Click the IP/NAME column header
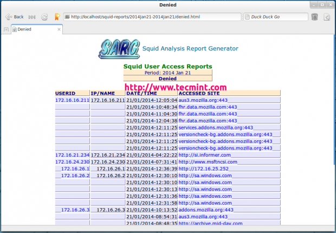 108,93
